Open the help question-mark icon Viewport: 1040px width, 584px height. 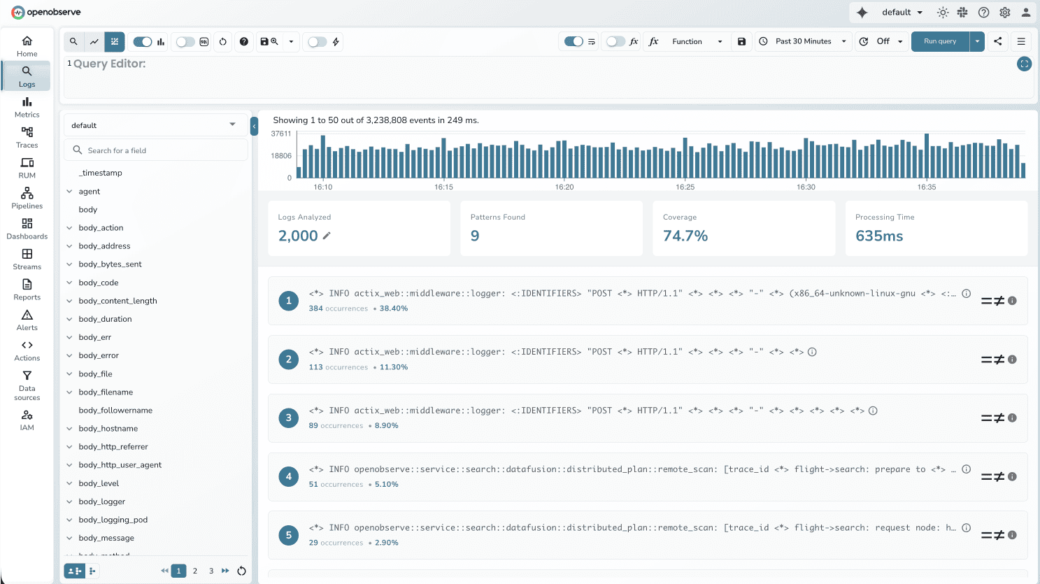coord(244,41)
